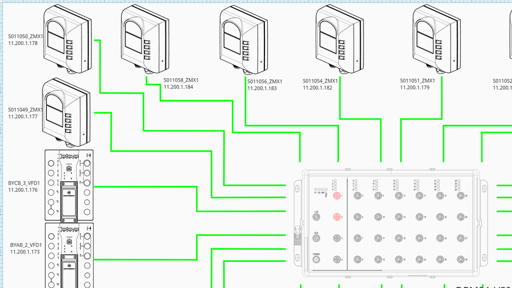Select port 4 on the switch
The height and width of the screenshot is (288, 512).
[x=337, y=260]
